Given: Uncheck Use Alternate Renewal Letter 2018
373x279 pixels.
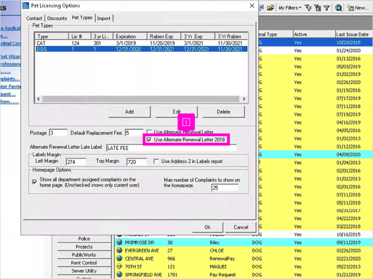Looking at the screenshot, I should (x=149, y=139).
